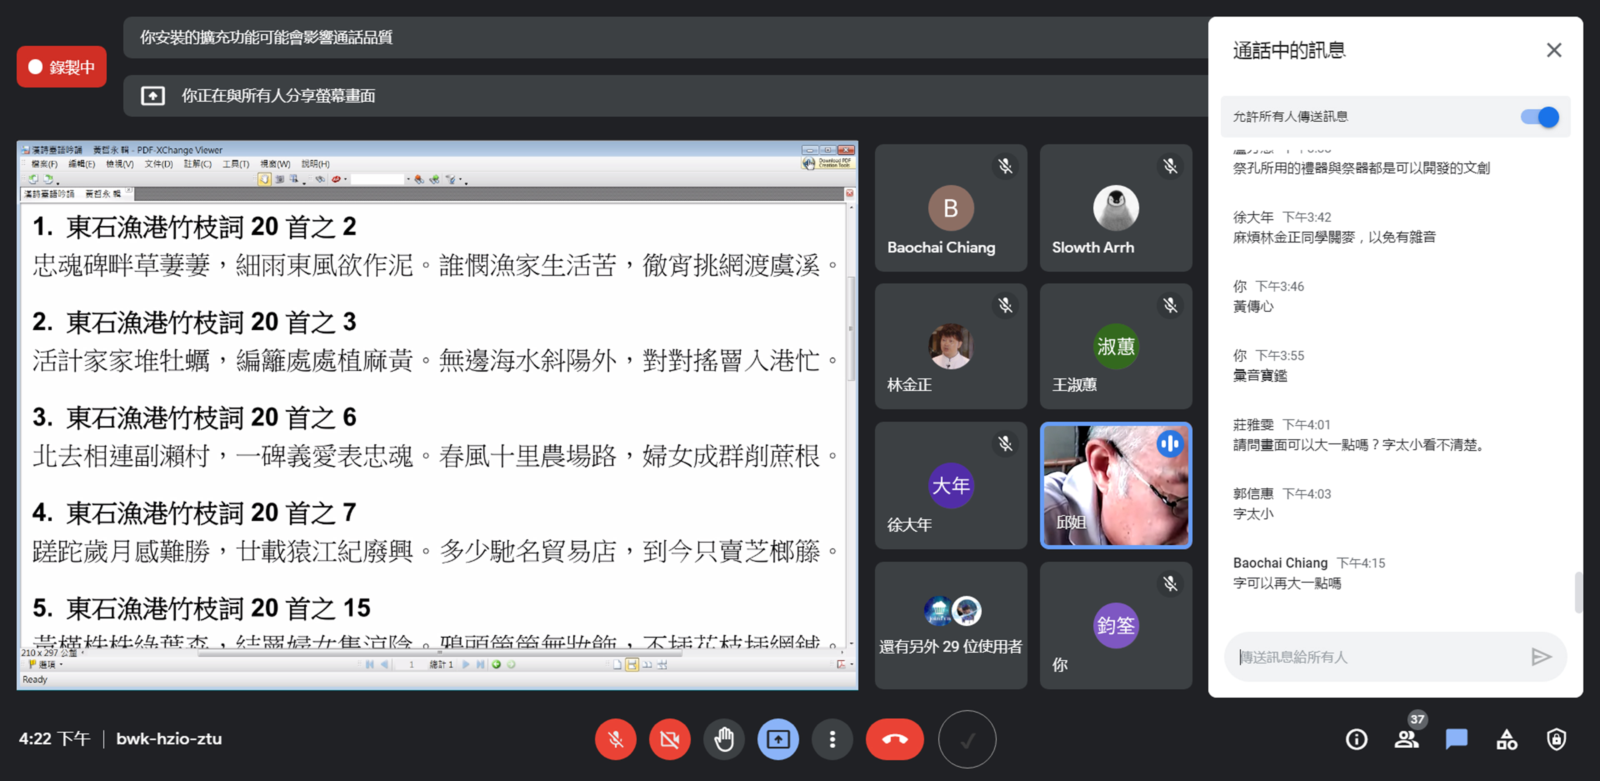Image resolution: width=1600 pixels, height=781 pixels.
Task: Open 還有另外 29 位使用者 tile
Action: pos(950,626)
